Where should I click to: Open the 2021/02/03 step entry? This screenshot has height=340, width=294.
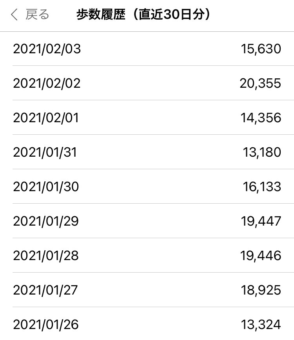(147, 49)
